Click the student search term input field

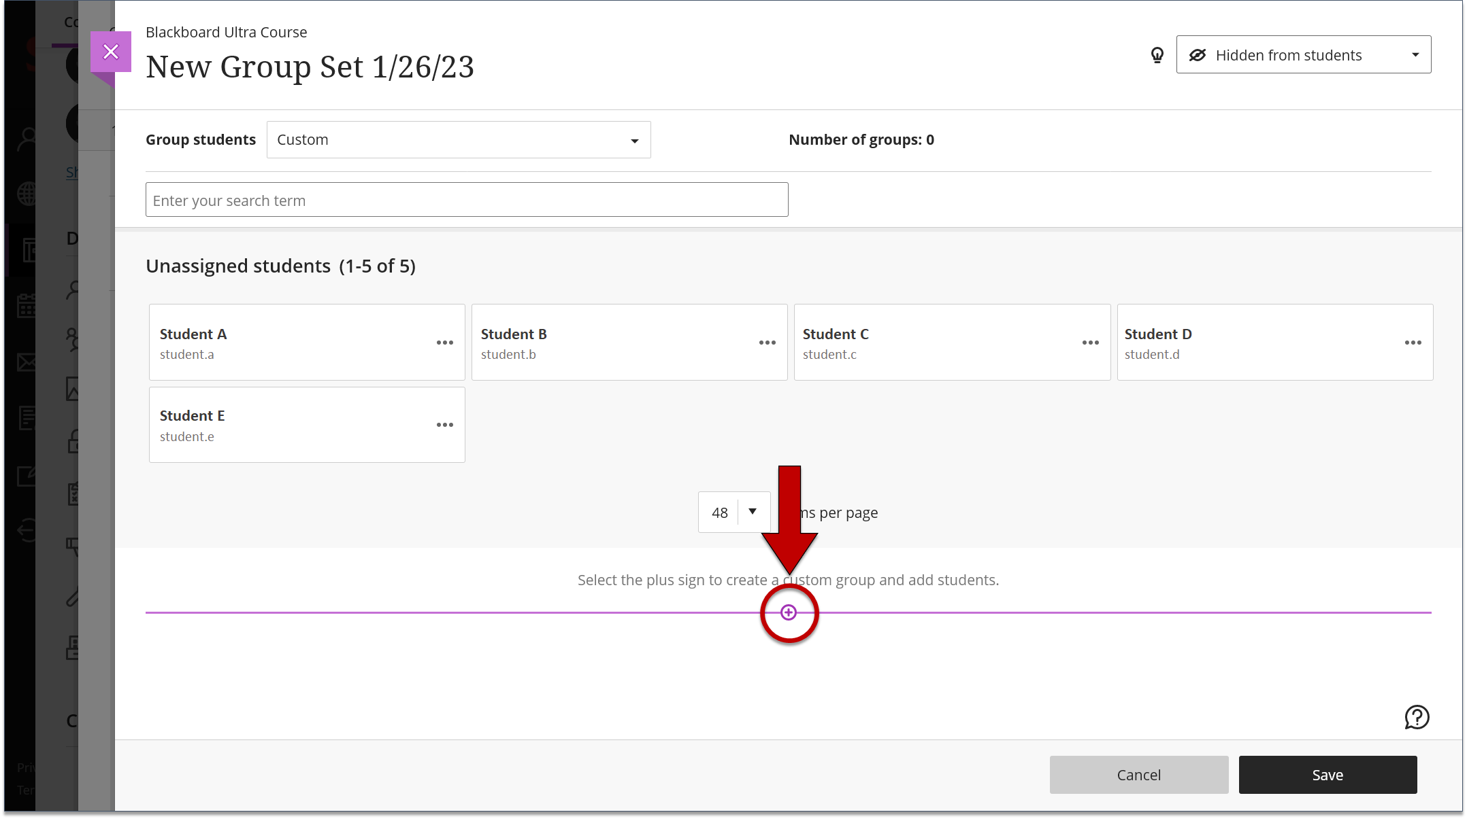(467, 199)
